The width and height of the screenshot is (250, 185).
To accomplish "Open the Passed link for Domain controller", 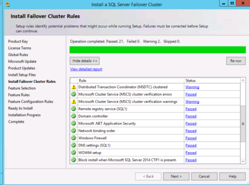I will tap(191, 116).
